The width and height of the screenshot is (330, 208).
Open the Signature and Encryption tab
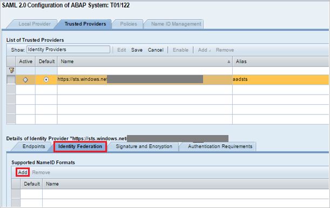tap(144, 146)
